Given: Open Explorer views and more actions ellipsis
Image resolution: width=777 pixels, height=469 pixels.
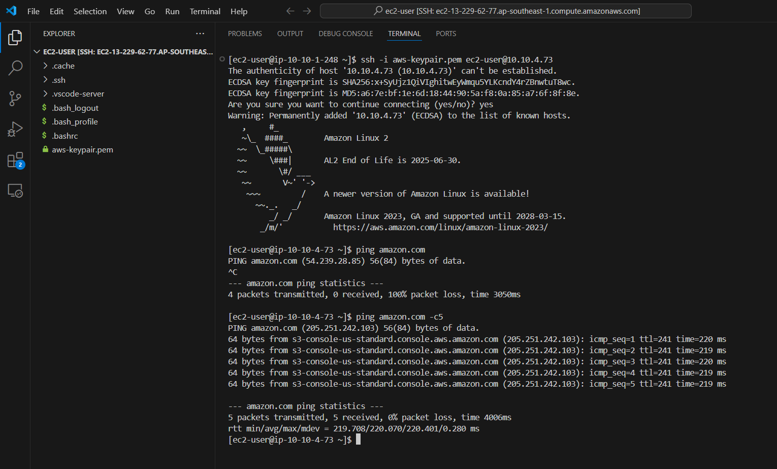Looking at the screenshot, I should tap(200, 34).
